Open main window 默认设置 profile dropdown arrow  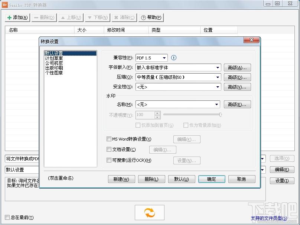(262, 170)
